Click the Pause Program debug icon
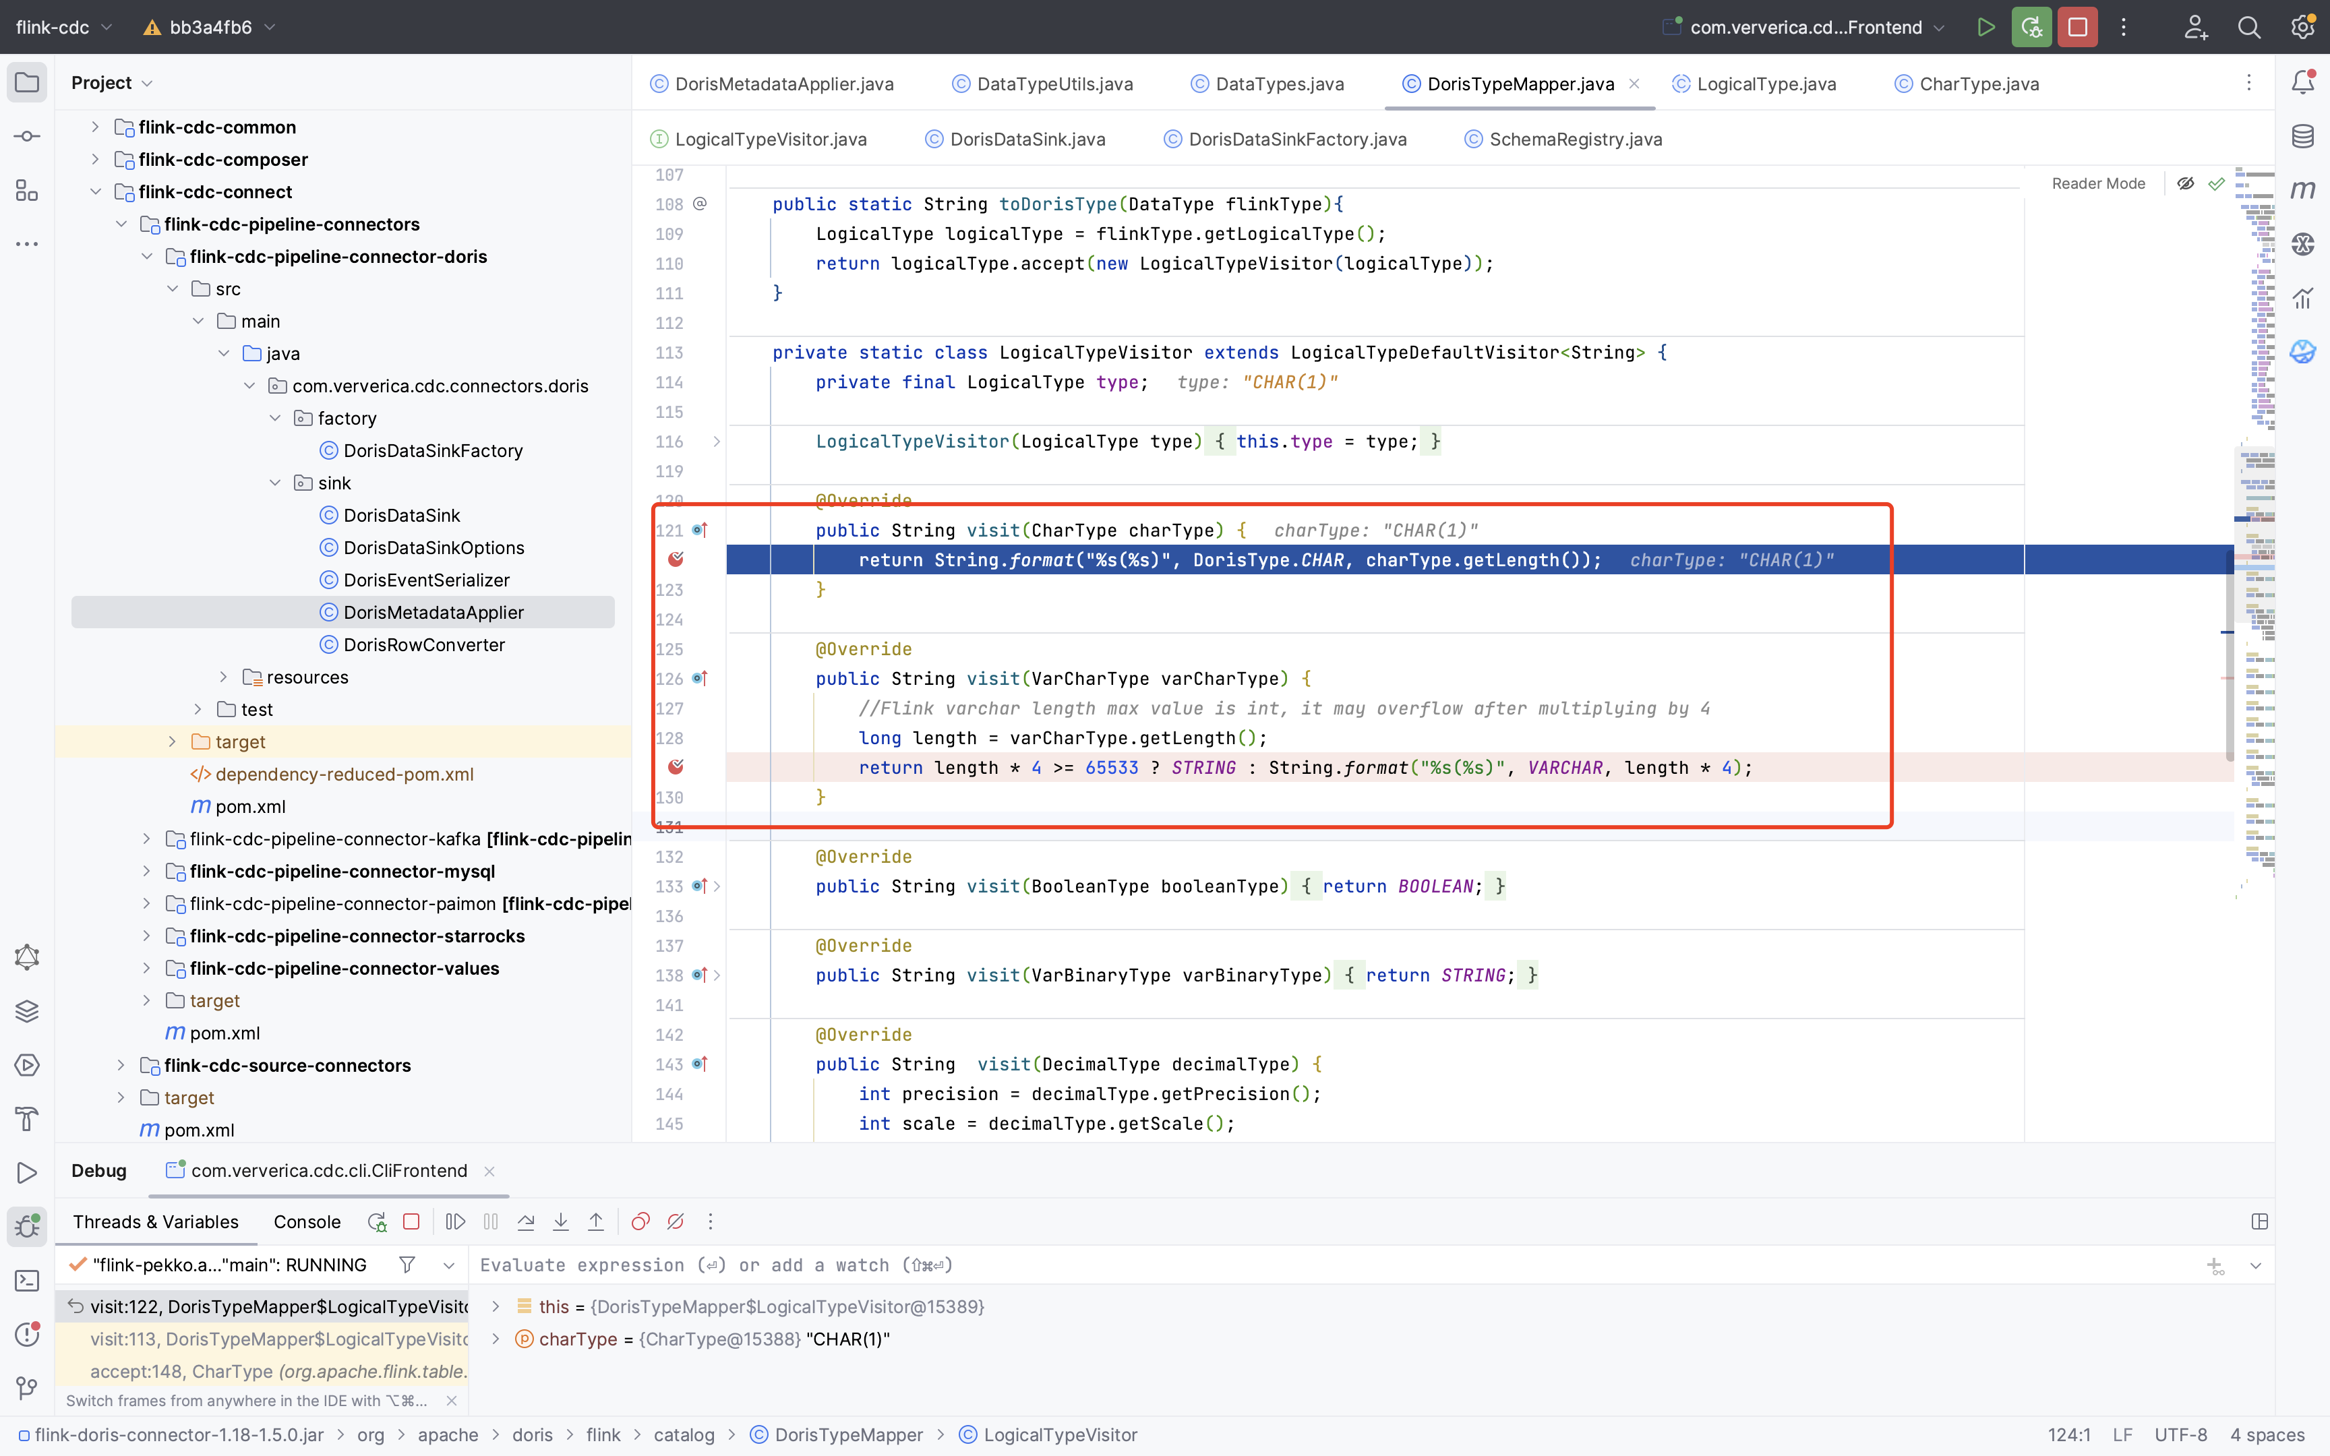Viewport: 2330px width, 1456px height. pos(491,1222)
